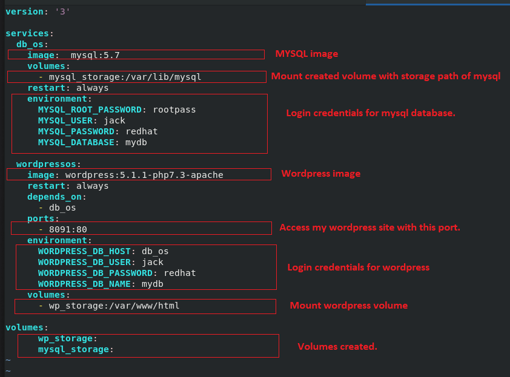Screen dimensions: 510x377
Task: Click the WORDPRESS_DB_HOST key
Action: 87,251
